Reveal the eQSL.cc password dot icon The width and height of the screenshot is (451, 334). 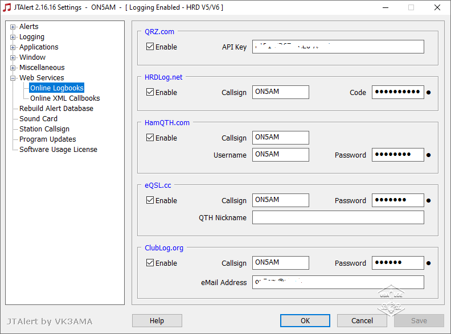[x=429, y=201]
